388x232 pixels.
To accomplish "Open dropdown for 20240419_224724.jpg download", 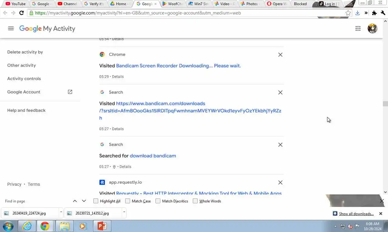I will click(61, 212).
